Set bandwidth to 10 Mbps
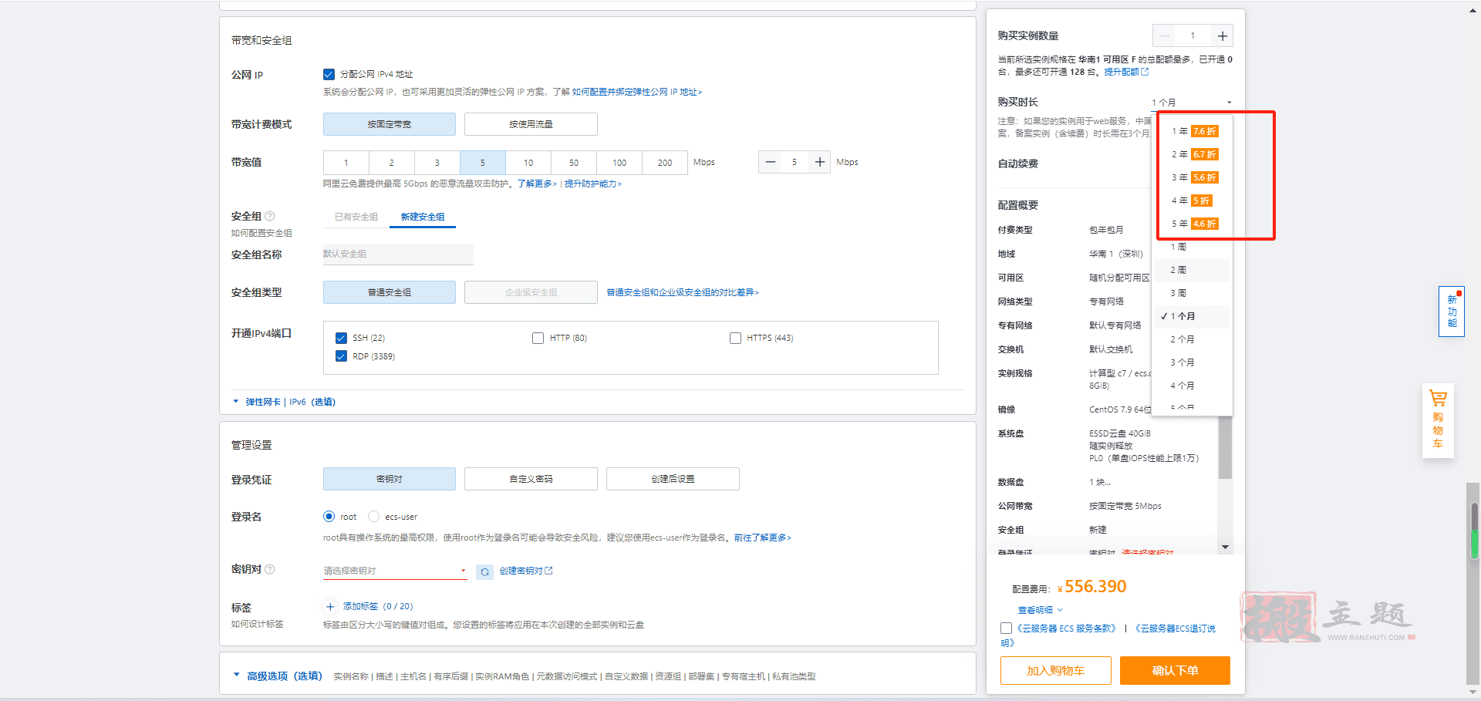The image size is (1481, 701). tap(528, 163)
